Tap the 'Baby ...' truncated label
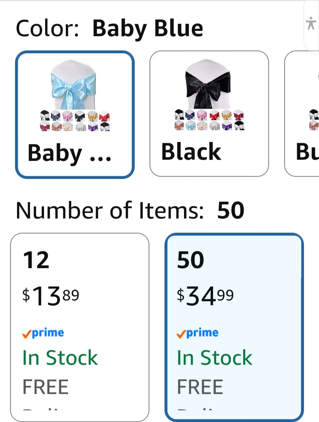This screenshot has width=319, height=422. tap(69, 153)
